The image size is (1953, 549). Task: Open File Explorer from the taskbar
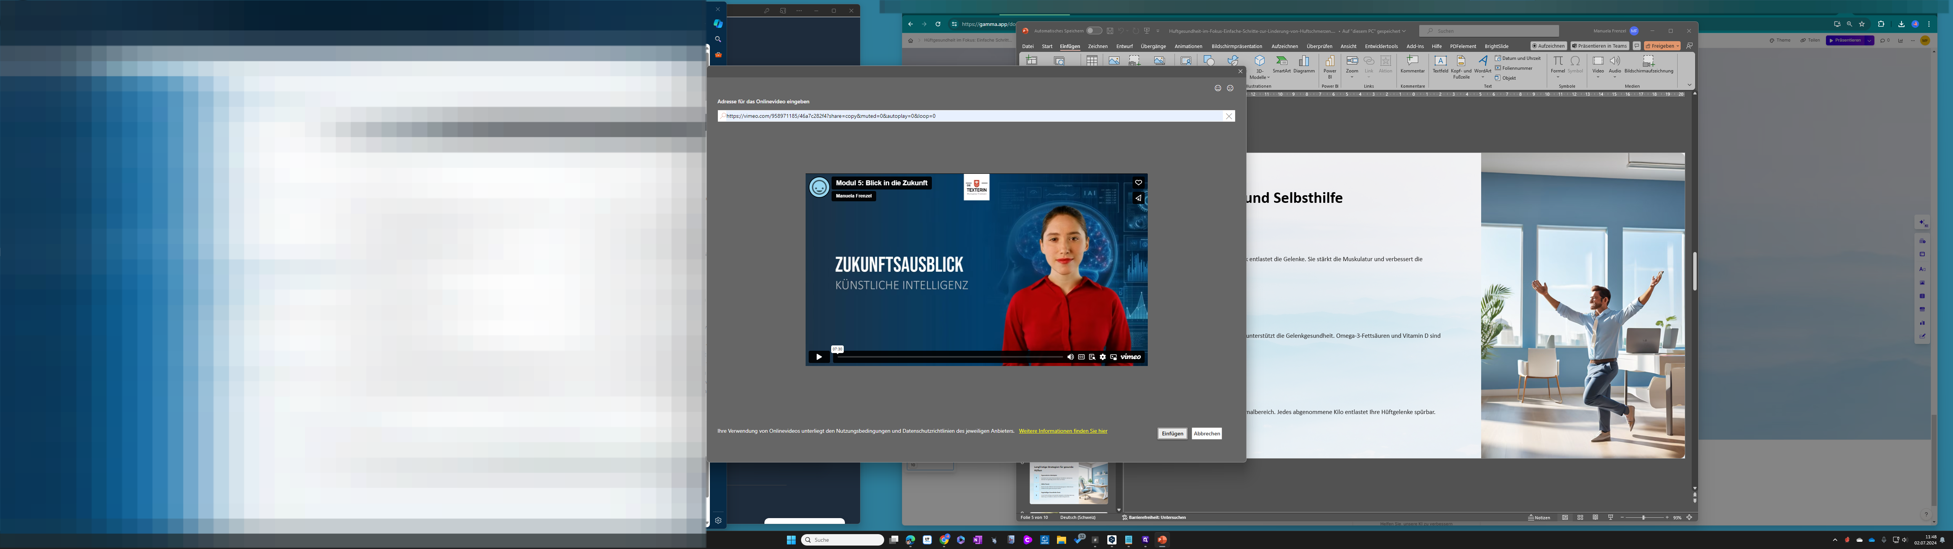[1061, 540]
